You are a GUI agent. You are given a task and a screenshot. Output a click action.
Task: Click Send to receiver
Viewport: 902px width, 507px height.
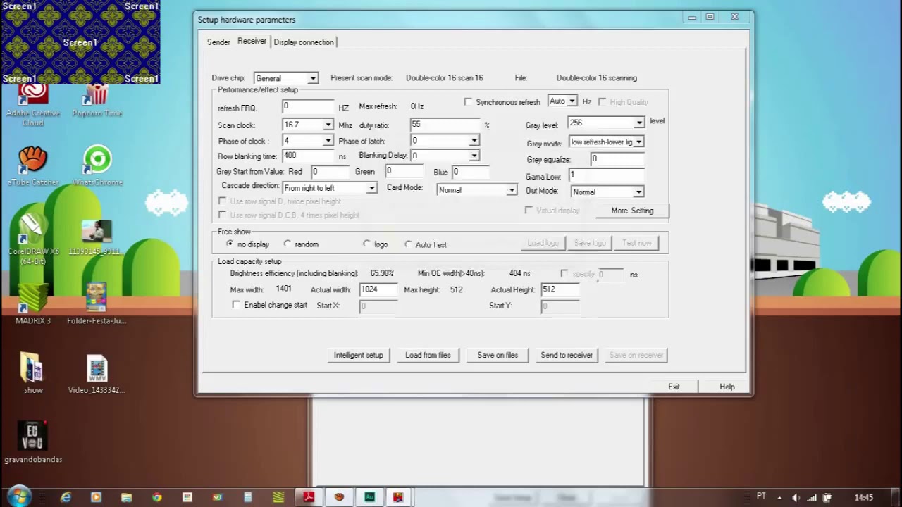567,355
